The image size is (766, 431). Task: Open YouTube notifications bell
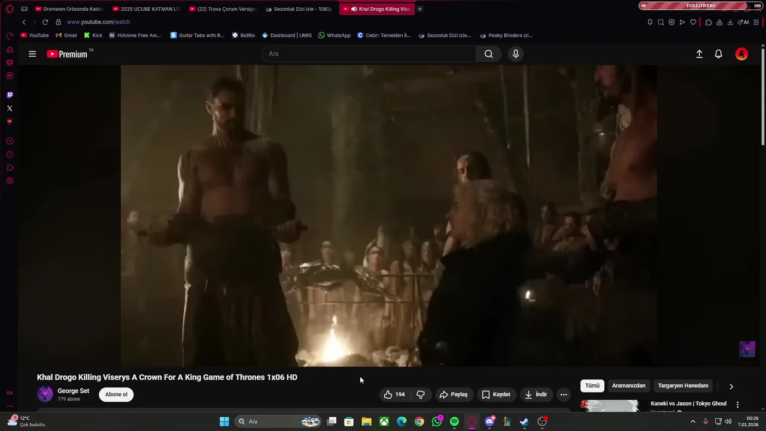pos(719,54)
